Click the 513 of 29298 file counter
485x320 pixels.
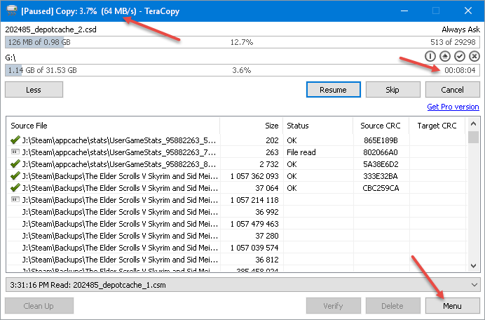click(453, 42)
